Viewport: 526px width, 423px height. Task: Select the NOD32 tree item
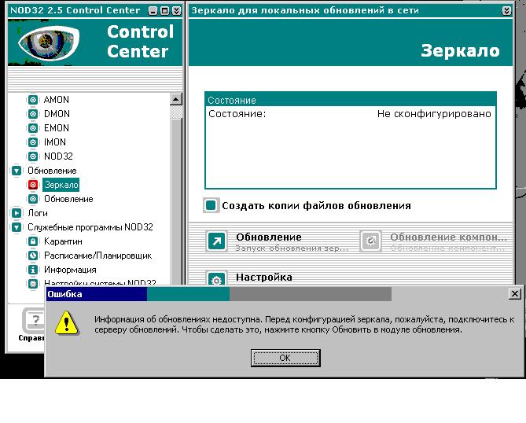(x=58, y=156)
